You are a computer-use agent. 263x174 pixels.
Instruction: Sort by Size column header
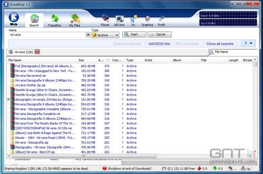tap(87, 60)
